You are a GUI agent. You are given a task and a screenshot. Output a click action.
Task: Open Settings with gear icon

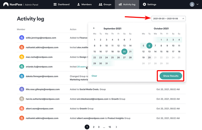click(x=149, y=4)
